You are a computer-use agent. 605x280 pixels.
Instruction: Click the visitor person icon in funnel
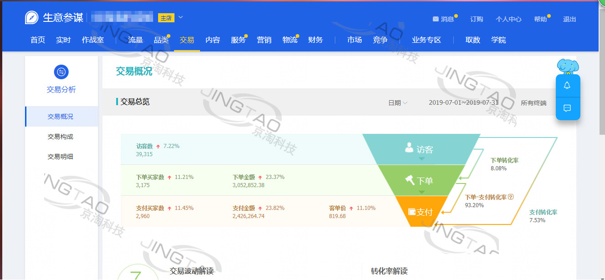(409, 148)
